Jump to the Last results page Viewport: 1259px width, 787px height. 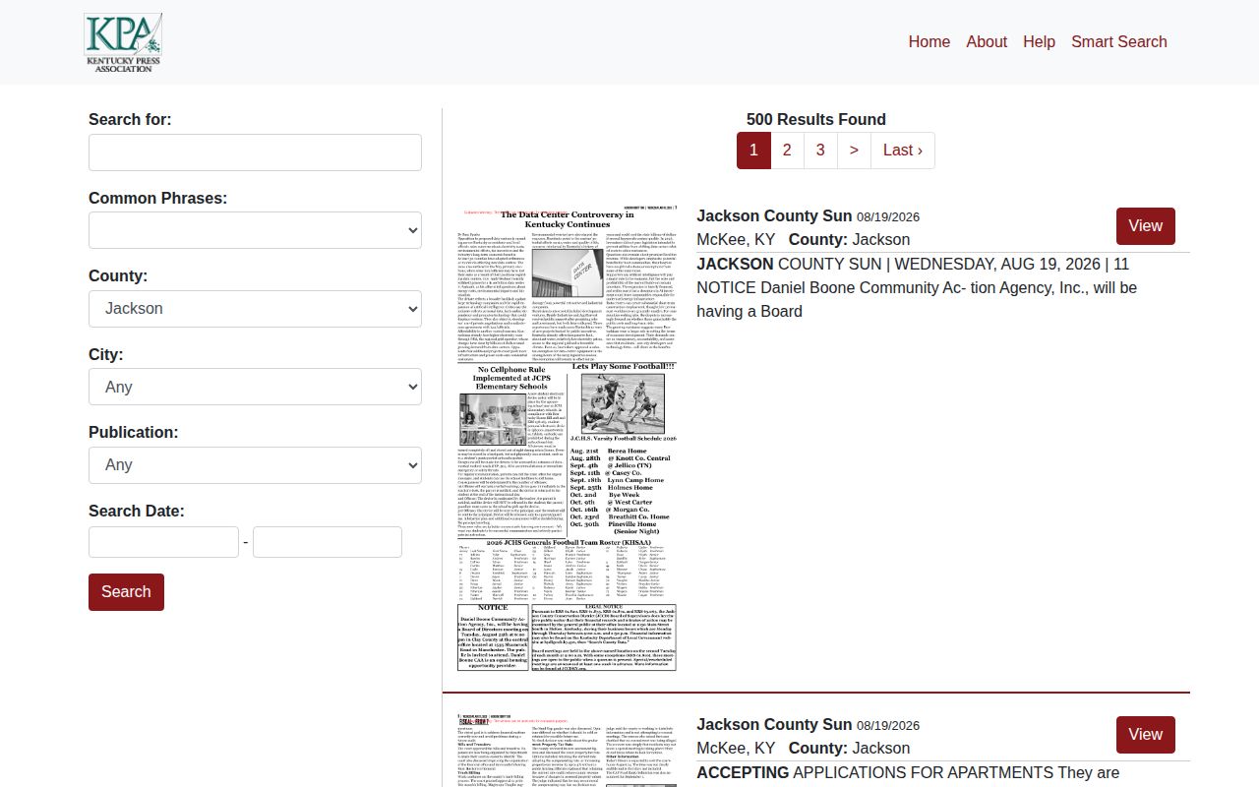[903, 151]
